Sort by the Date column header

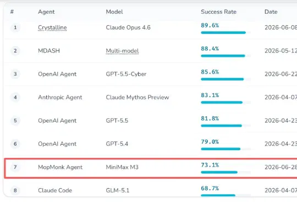pos(271,12)
